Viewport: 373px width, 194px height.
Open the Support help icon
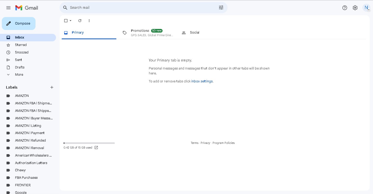pos(345,8)
